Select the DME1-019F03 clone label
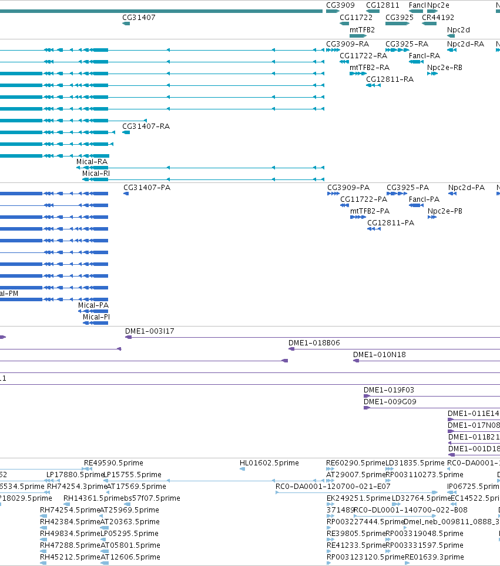The image size is (500, 566). click(x=389, y=390)
